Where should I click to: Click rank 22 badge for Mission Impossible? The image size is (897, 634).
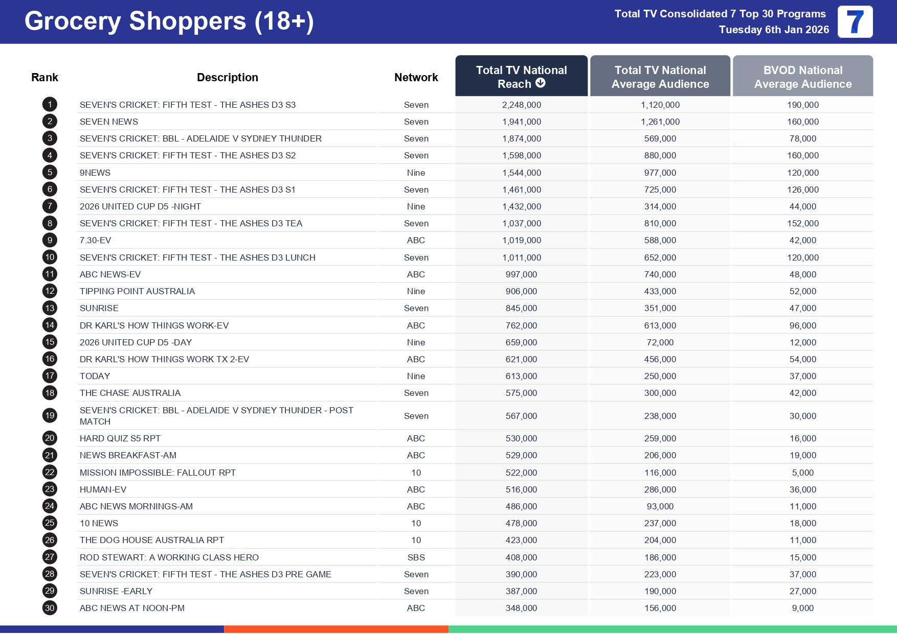click(x=50, y=473)
